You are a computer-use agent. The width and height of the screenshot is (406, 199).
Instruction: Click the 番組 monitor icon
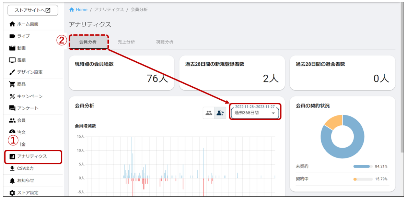(x=12, y=60)
